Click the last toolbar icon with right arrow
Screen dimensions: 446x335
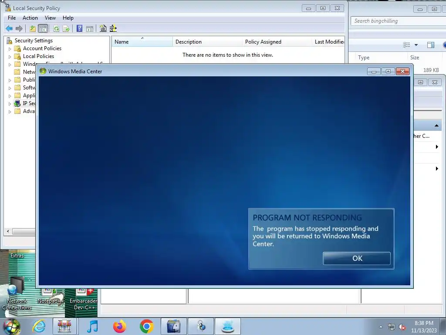(113, 28)
